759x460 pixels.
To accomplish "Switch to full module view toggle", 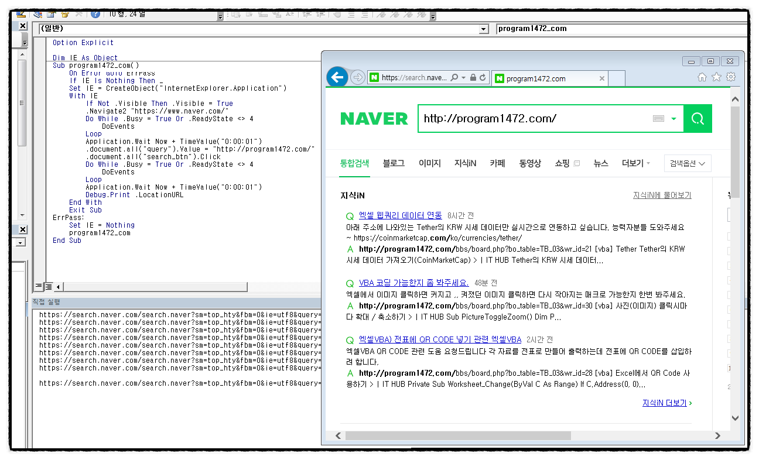I will [49, 286].
